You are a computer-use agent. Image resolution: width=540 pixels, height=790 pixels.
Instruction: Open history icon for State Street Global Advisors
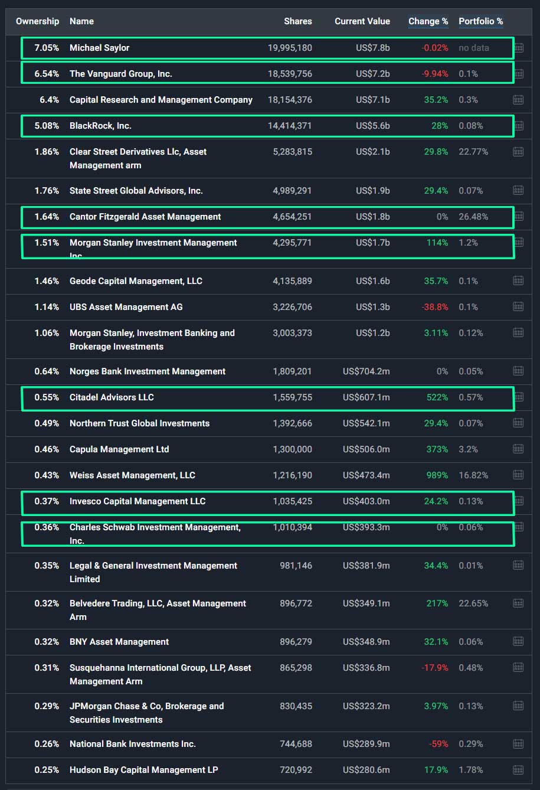(x=518, y=191)
